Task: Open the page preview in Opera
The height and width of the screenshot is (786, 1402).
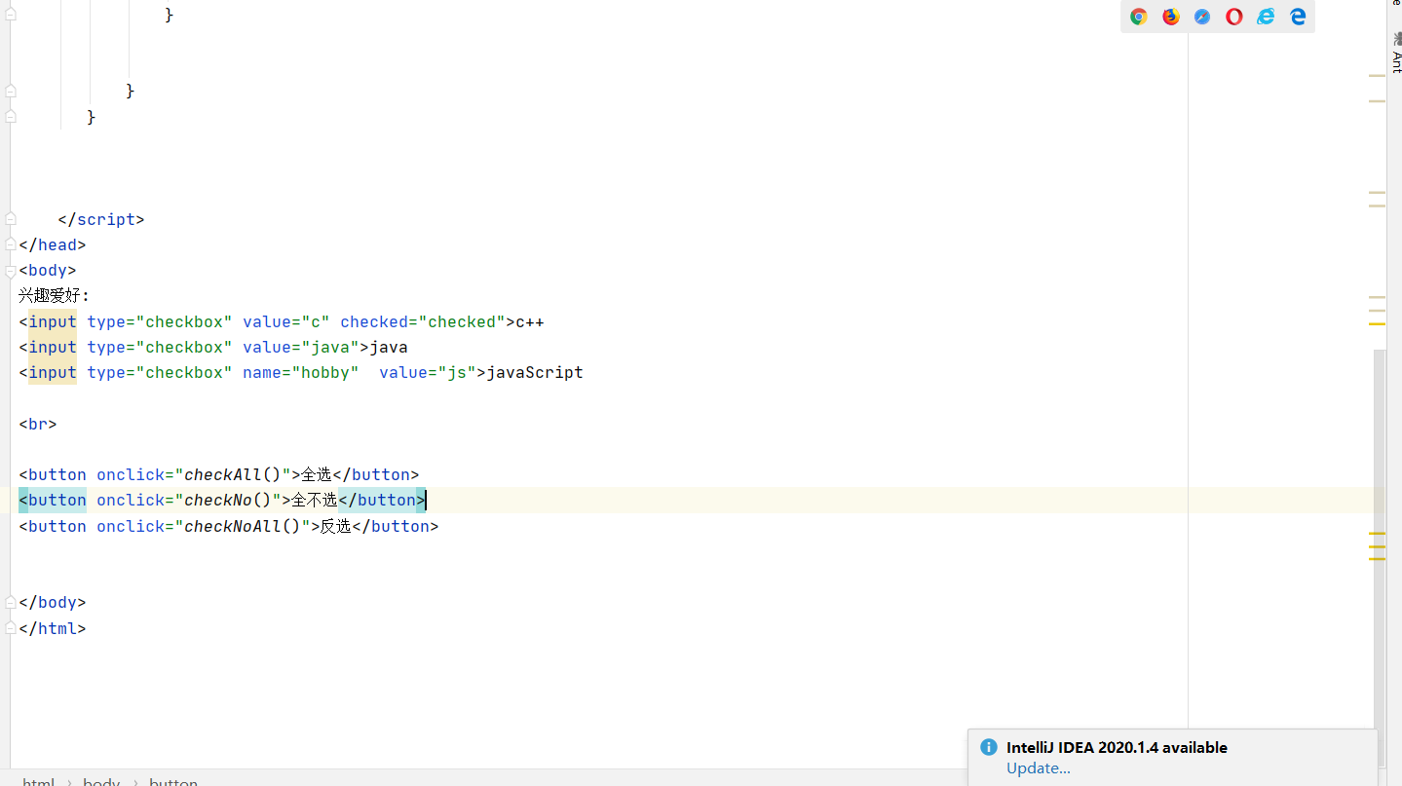Action: (1233, 17)
